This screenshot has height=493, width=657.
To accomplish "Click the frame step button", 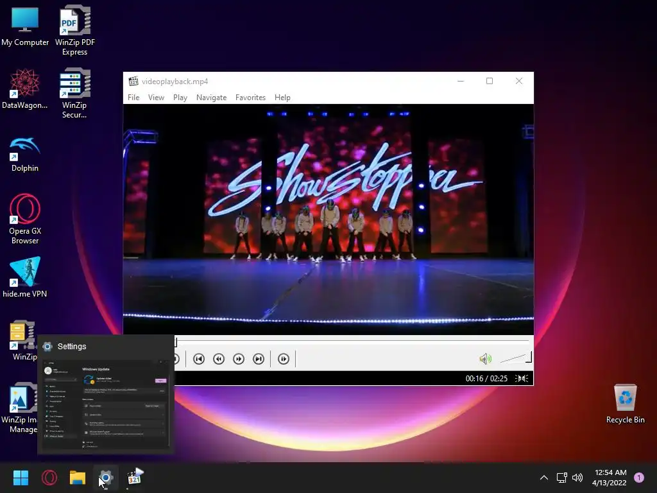I will (x=283, y=359).
